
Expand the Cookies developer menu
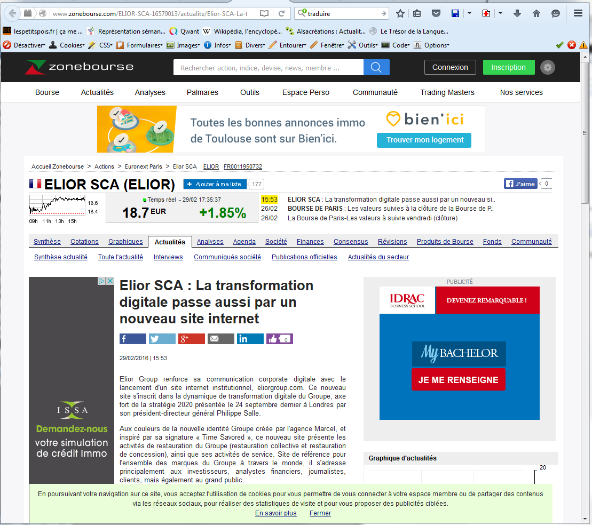pyautogui.click(x=67, y=45)
